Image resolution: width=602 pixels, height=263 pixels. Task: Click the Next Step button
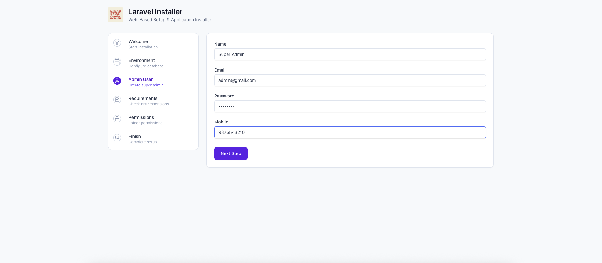point(231,153)
